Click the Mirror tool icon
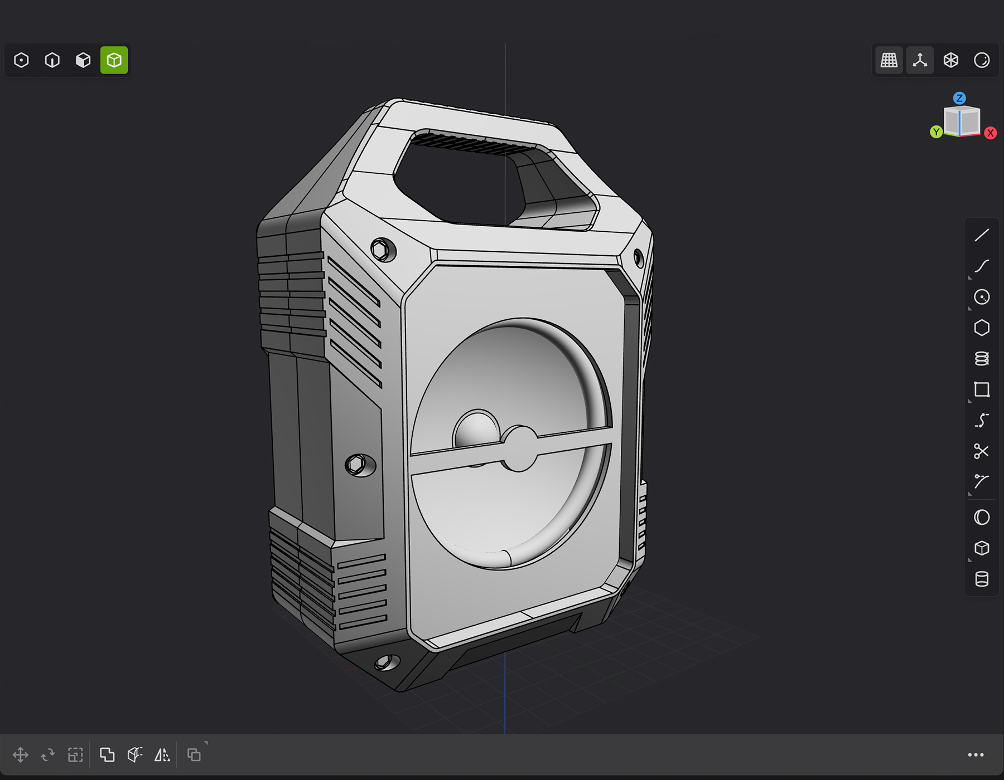 point(162,755)
